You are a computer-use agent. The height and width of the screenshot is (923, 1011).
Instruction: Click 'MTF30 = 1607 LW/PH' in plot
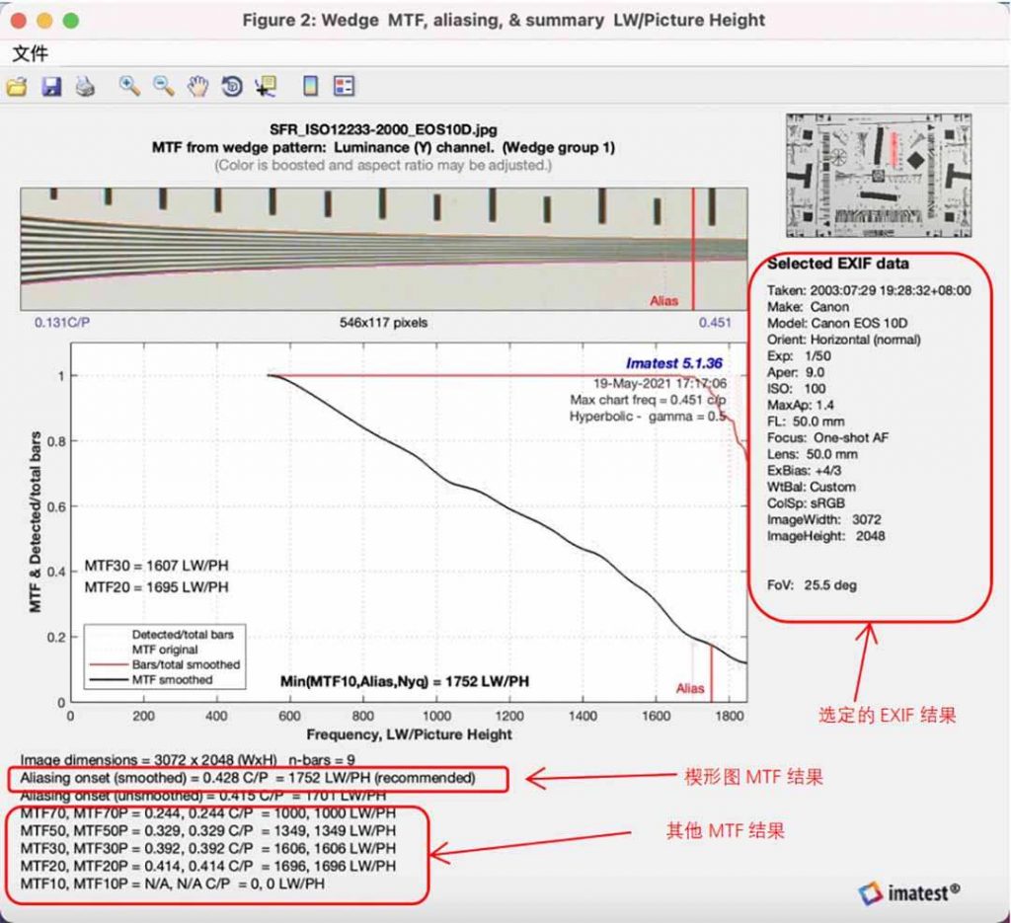click(x=157, y=566)
